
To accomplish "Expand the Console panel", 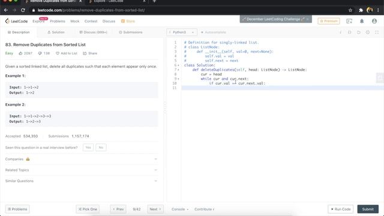I will 180,209.
